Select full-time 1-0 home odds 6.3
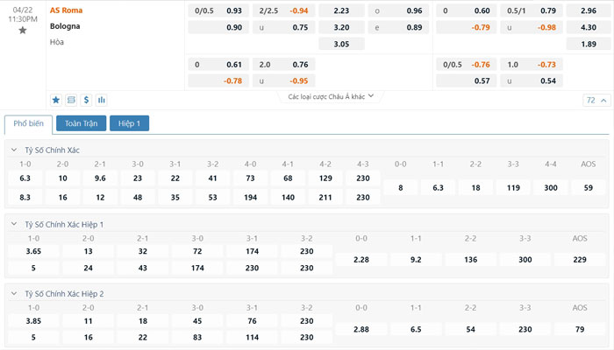 (25, 178)
